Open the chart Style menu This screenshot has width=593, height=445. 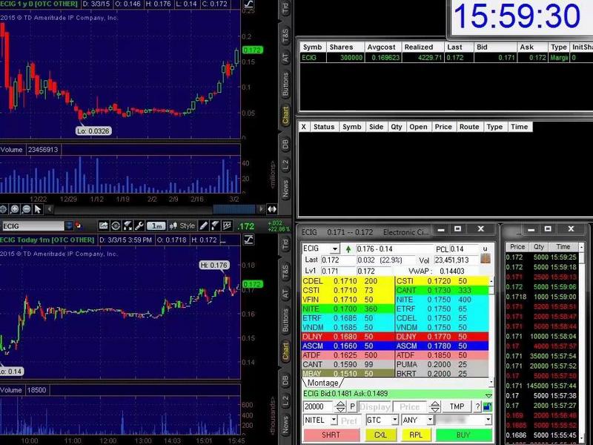click(x=182, y=226)
